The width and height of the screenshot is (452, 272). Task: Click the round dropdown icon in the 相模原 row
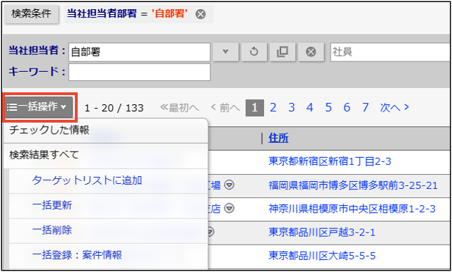tap(230, 209)
